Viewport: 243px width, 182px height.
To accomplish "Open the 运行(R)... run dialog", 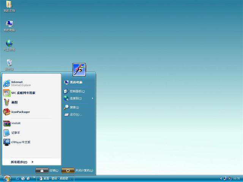I will [73, 115].
